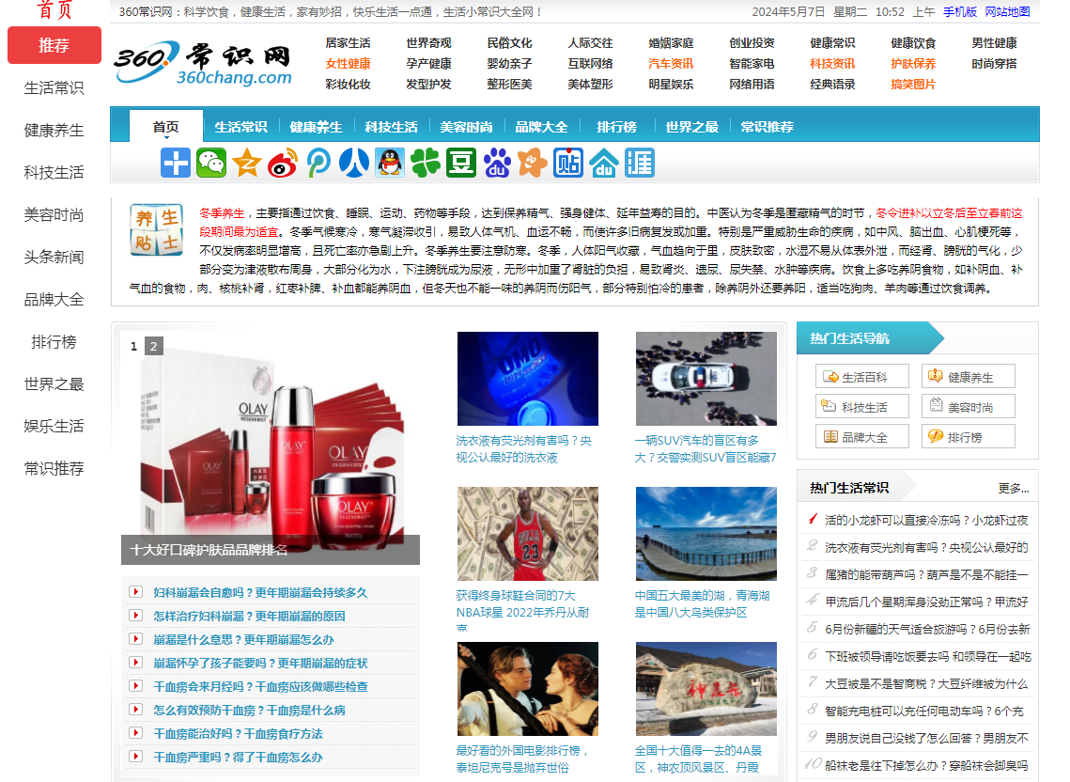This screenshot has height=782, width=1070.
Task: Open ranked article 活的小龙虾可以直接冷冻吗
Action: pyautogui.click(x=926, y=521)
